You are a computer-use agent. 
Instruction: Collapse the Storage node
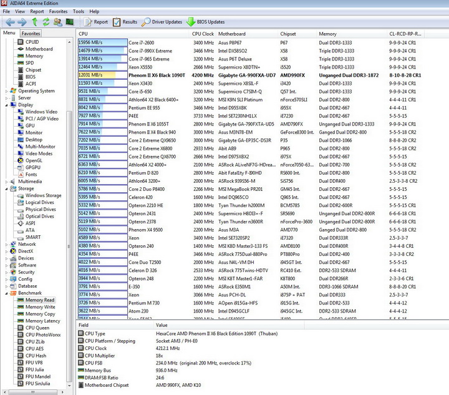coord(6,188)
